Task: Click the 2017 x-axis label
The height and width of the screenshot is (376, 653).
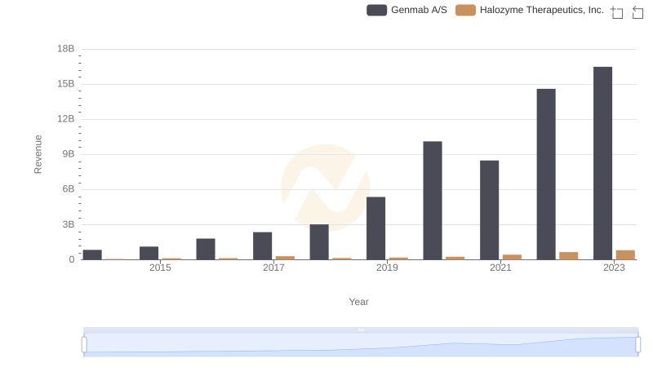Action: pyautogui.click(x=273, y=268)
